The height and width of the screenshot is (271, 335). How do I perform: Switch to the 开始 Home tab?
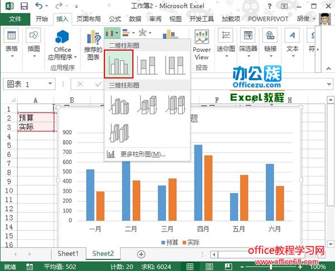tap(42, 19)
